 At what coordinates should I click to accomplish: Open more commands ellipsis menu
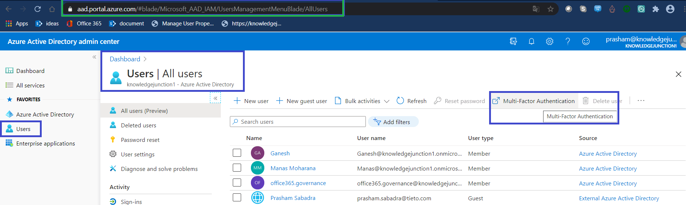click(x=641, y=101)
